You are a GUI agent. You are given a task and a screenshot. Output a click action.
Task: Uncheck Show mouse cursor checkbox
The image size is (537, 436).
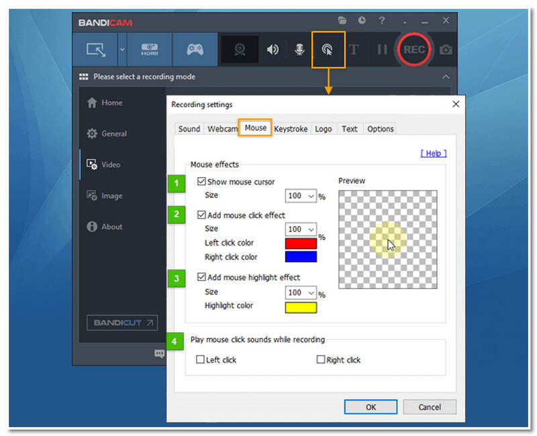201,181
